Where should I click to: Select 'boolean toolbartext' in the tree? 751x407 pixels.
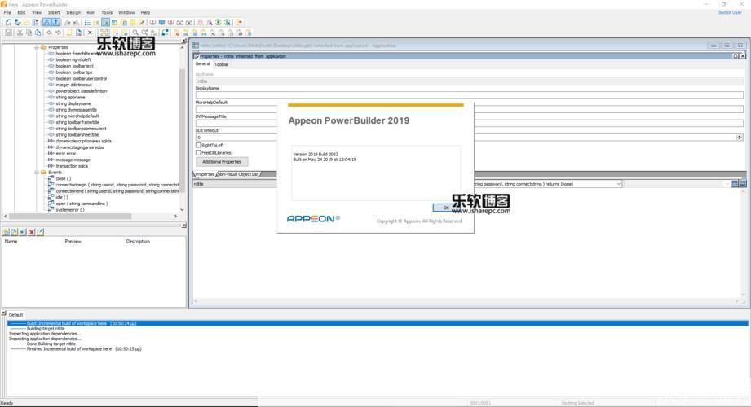tap(75, 66)
